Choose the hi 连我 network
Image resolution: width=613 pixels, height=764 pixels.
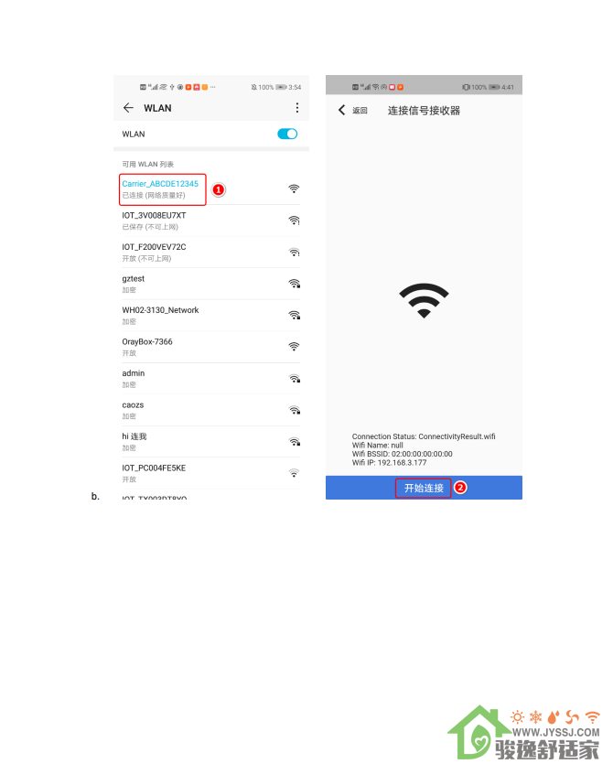(x=211, y=442)
